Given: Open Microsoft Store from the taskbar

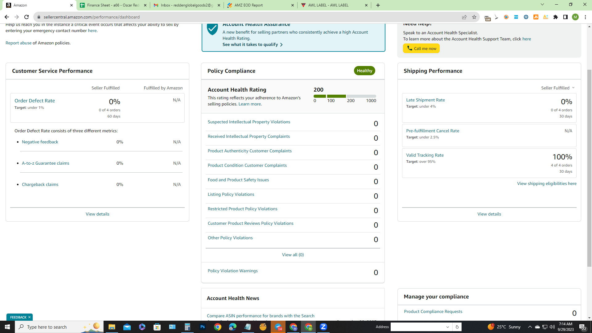Looking at the screenshot, I should [157, 327].
